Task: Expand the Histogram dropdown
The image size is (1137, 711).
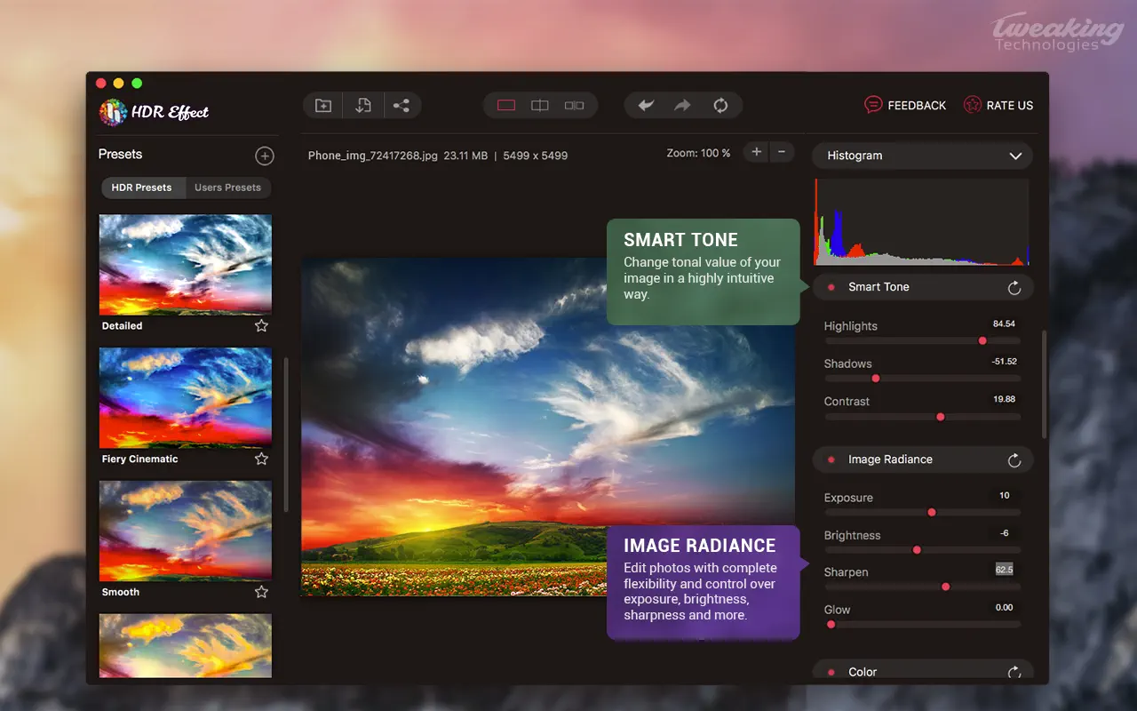Action: pos(1015,156)
